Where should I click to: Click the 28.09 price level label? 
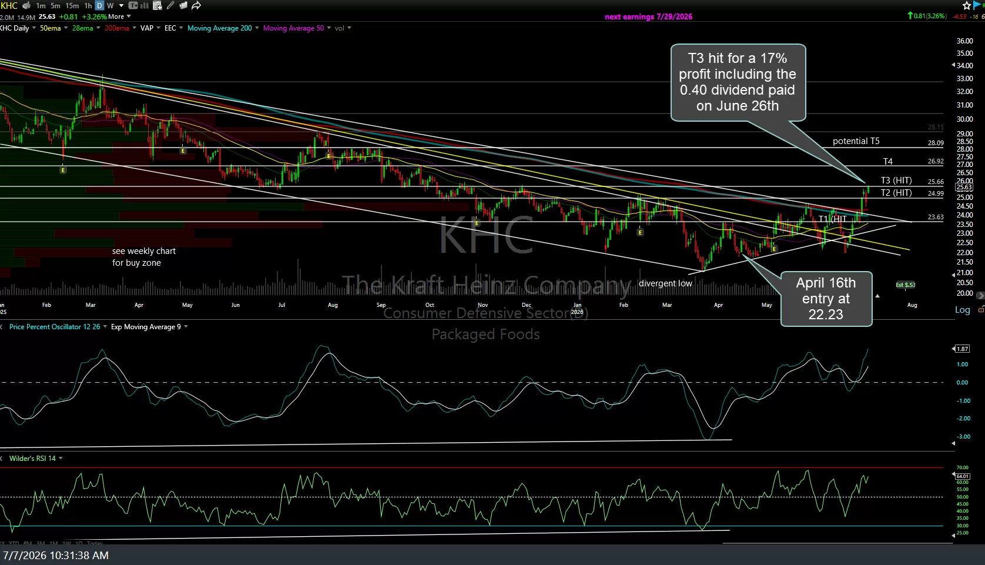(x=936, y=143)
